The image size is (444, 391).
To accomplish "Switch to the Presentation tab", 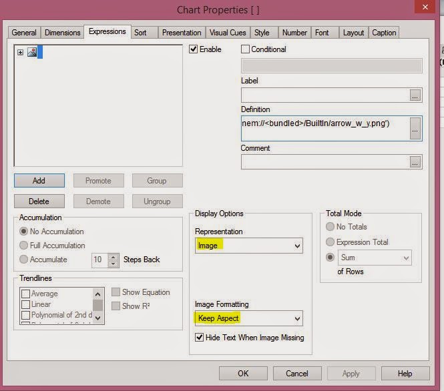I will [x=182, y=33].
